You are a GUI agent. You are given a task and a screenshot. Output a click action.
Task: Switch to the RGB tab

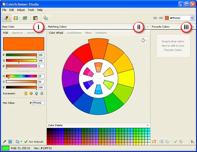(x=5, y=33)
